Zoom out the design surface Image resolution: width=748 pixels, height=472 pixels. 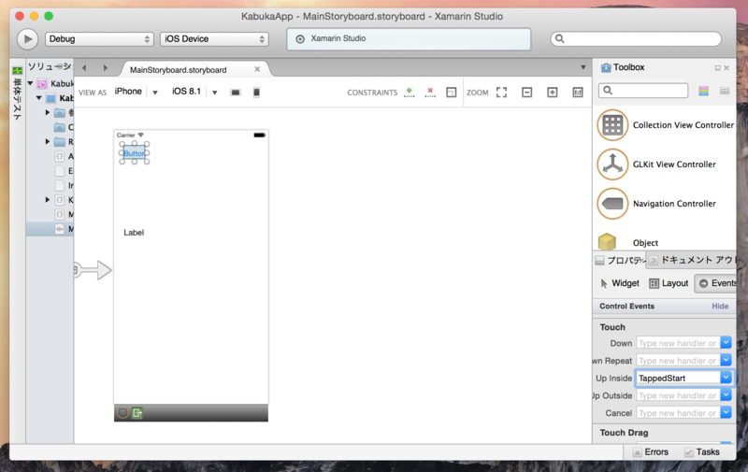(526, 92)
